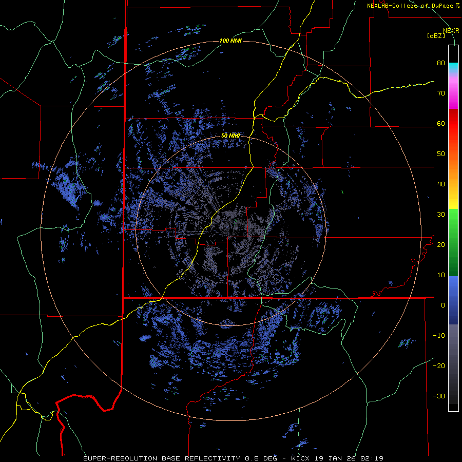Click the blue segment of the reflectivity color bar
The height and width of the screenshot is (462, 462).
453,300
